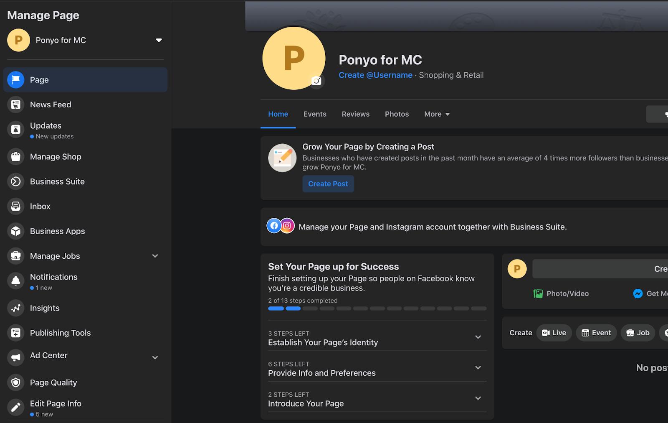
Task: Click the Event button
Action: (596, 333)
